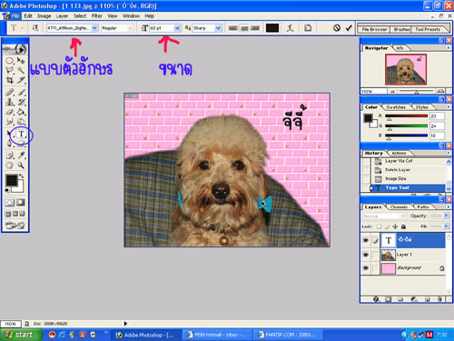Toggle lock transparent pixels
This screenshot has height=341, width=454.
(x=379, y=226)
